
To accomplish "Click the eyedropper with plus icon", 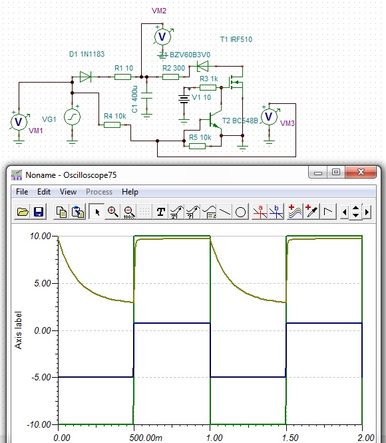I will tap(311, 212).
